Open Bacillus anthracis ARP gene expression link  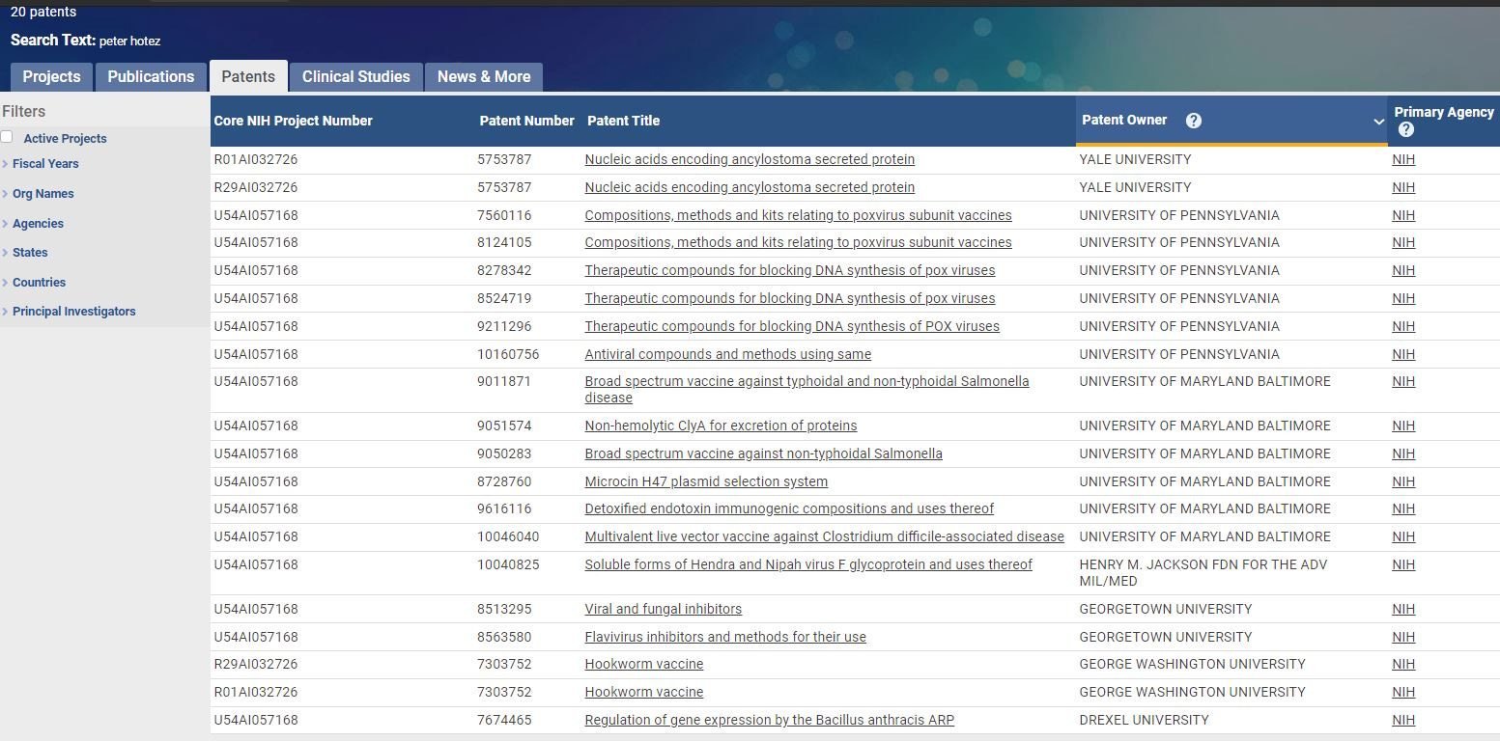click(769, 720)
